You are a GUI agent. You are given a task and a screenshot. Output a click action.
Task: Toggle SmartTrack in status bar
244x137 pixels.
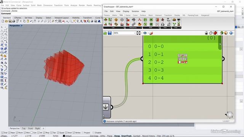pyautogui.click(x=126, y=136)
